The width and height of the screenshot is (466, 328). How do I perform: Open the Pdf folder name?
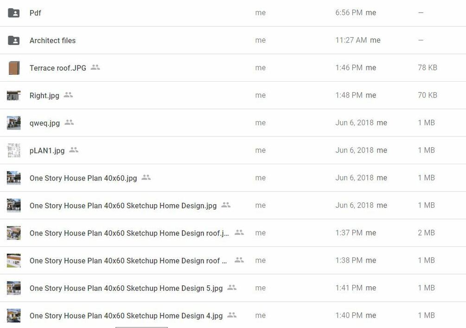(35, 13)
